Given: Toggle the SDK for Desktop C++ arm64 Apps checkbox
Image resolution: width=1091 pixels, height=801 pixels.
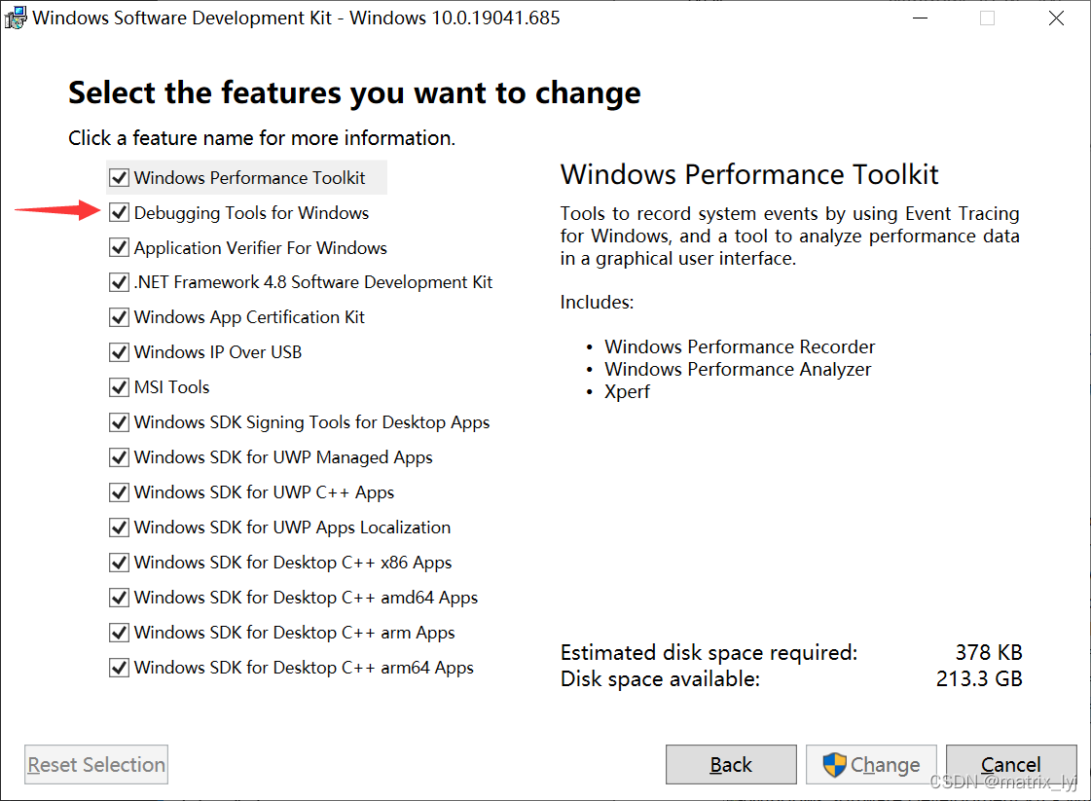Looking at the screenshot, I should [x=119, y=668].
